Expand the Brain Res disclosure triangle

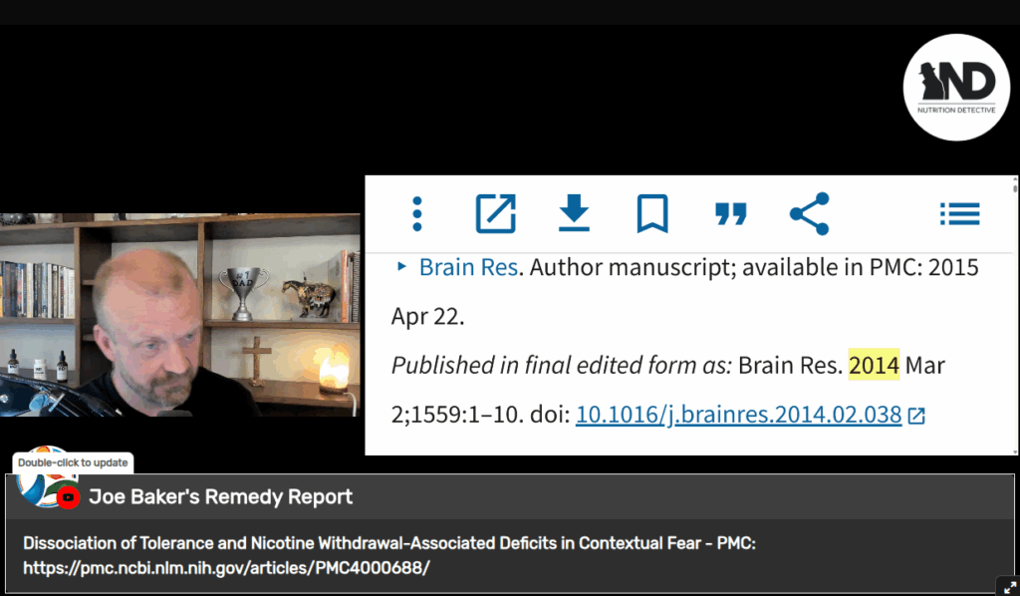pos(402,266)
